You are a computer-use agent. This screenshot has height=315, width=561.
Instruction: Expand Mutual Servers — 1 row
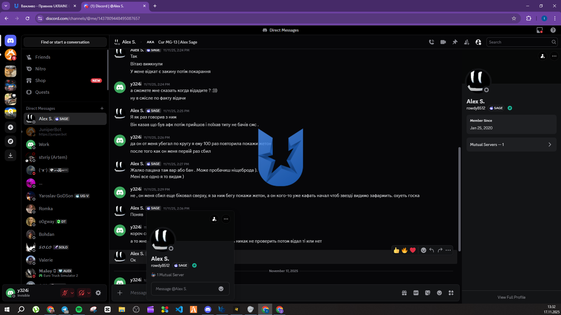click(511, 145)
